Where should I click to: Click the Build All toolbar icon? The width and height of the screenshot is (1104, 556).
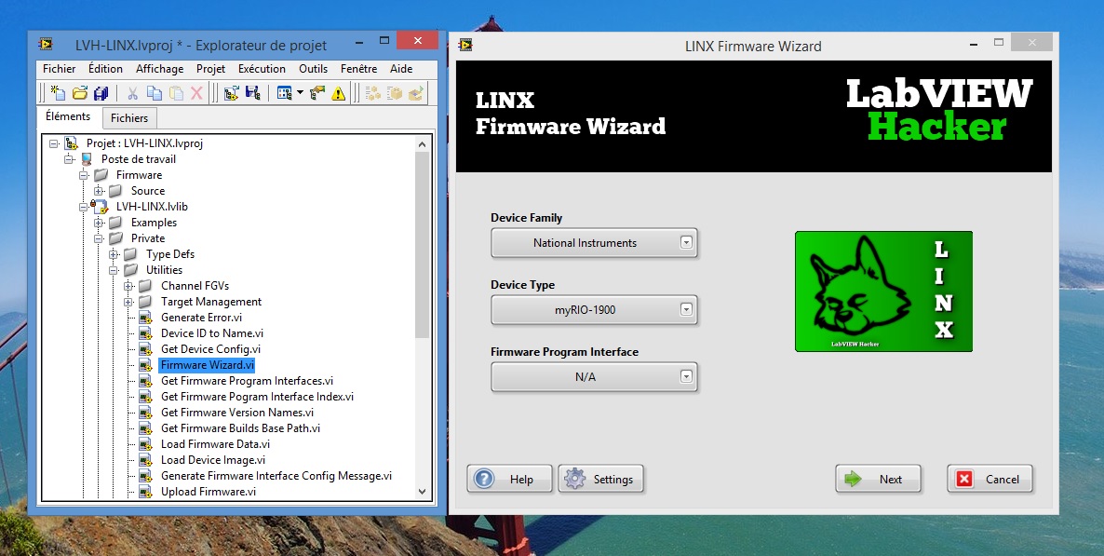372,92
